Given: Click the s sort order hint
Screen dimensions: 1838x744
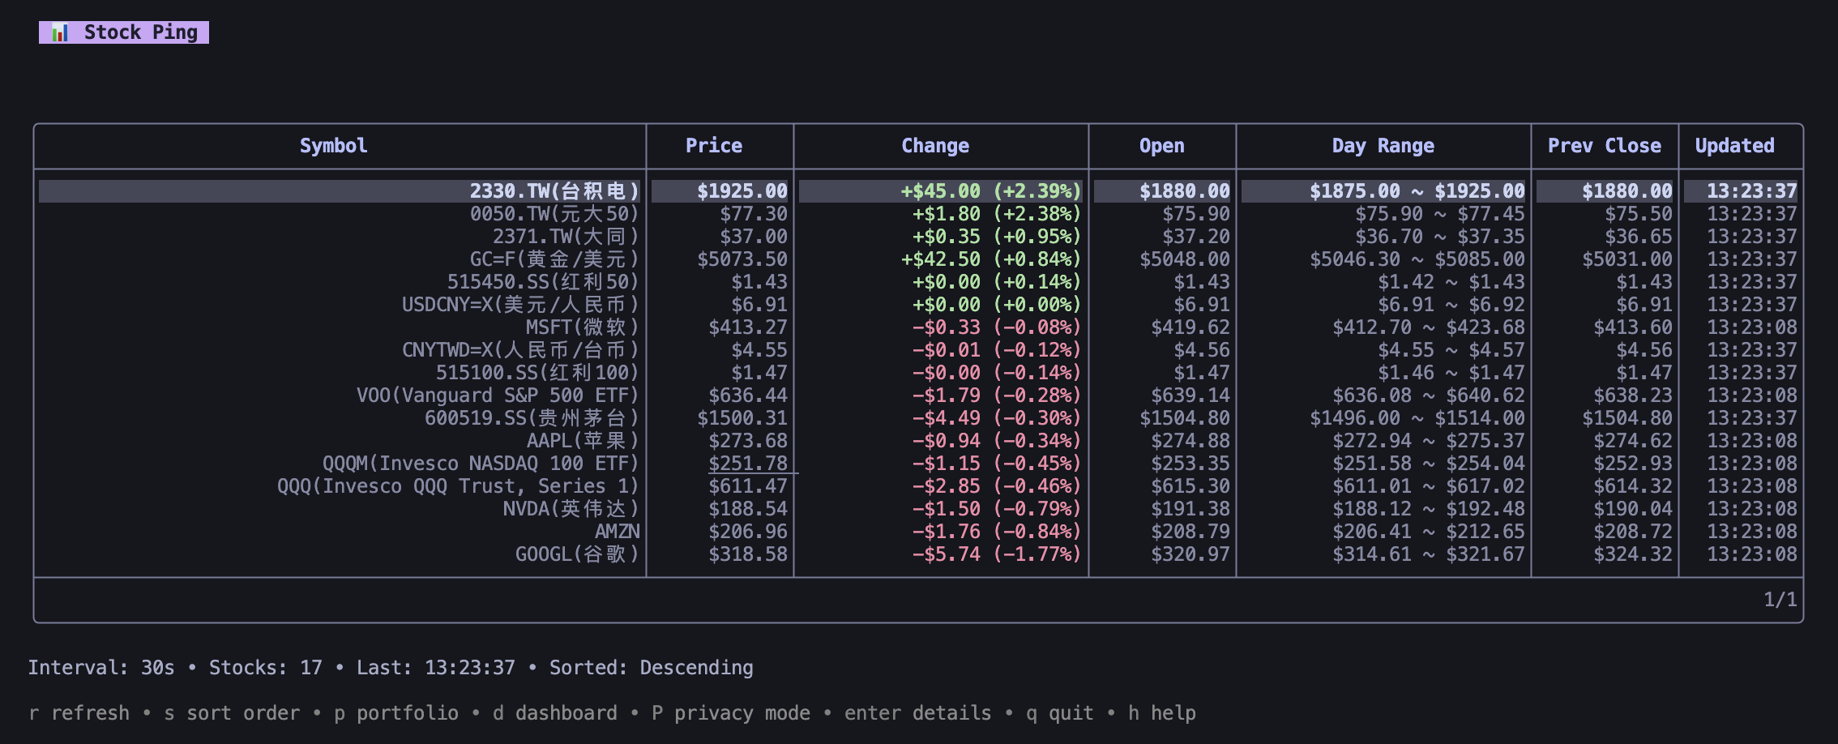Looking at the screenshot, I should [x=232, y=713].
